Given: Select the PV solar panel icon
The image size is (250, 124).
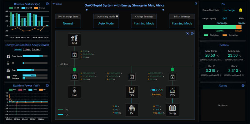Looking at the screenshot, I should tap(132, 110).
